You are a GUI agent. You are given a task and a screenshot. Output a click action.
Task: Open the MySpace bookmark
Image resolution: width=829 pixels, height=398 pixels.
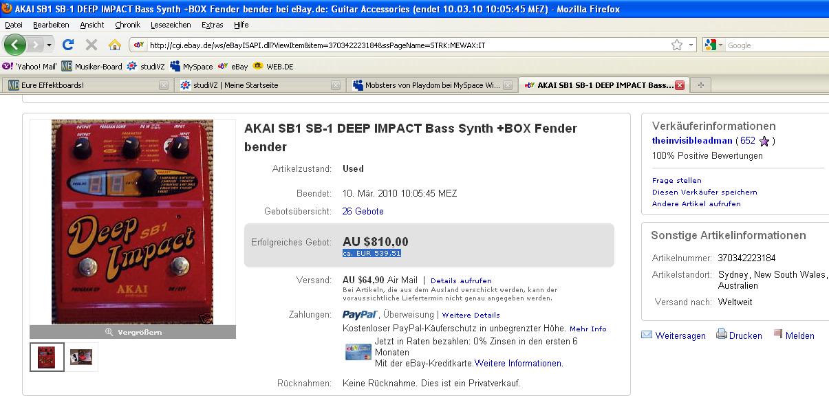[x=191, y=67]
